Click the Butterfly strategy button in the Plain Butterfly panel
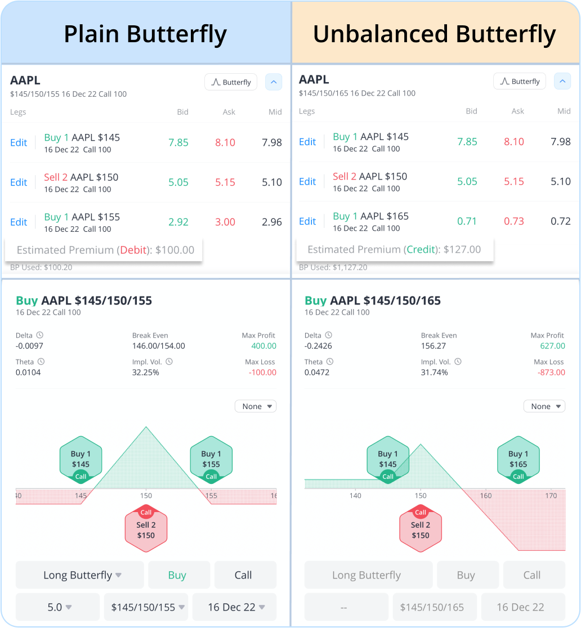 (x=231, y=82)
